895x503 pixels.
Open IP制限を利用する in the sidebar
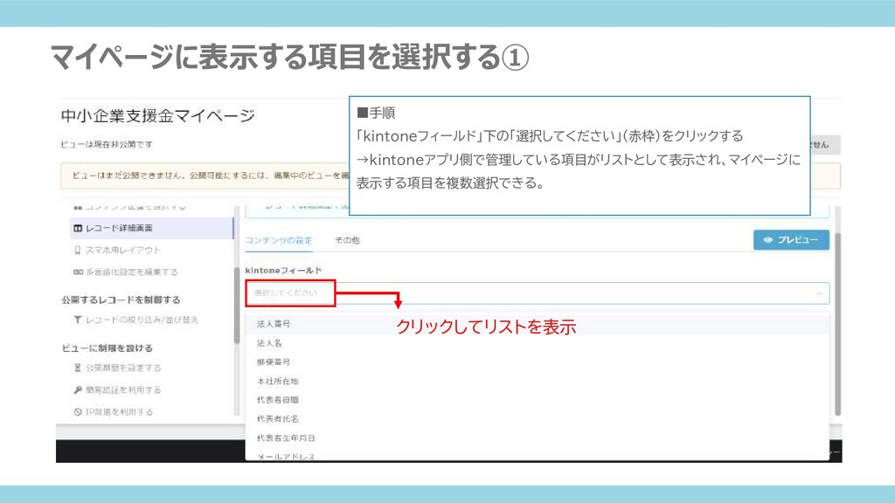[113, 412]
